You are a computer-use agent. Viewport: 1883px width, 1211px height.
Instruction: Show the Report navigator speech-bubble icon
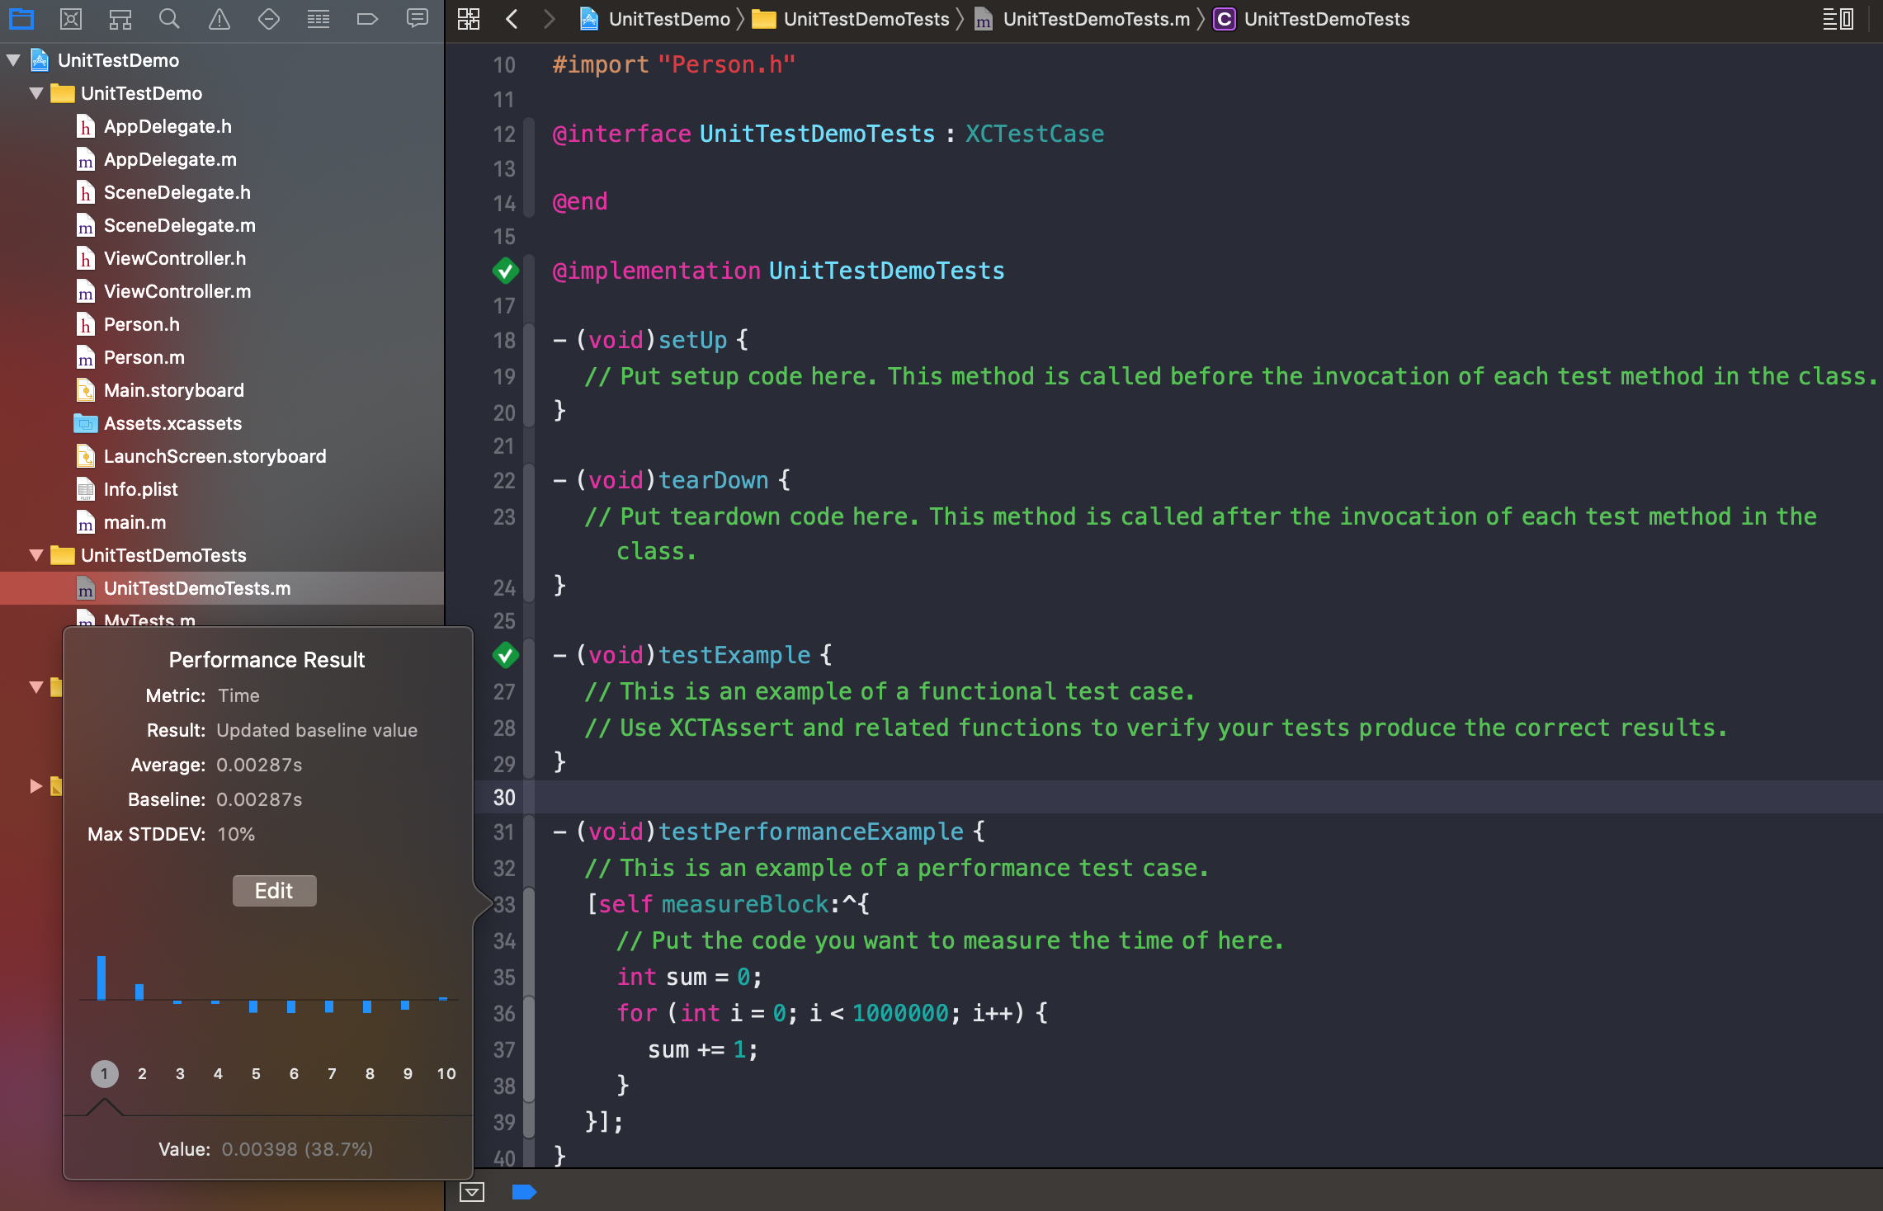[x=418, y=18]
